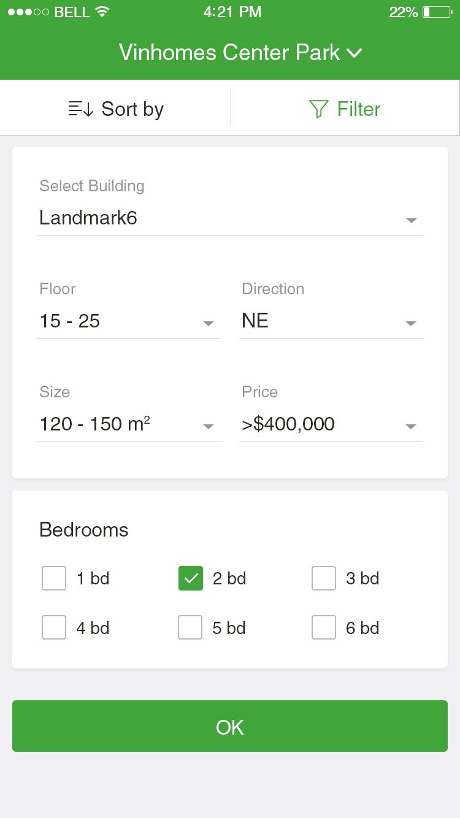Enable the 3 bd checkbox

coord(324,578)
